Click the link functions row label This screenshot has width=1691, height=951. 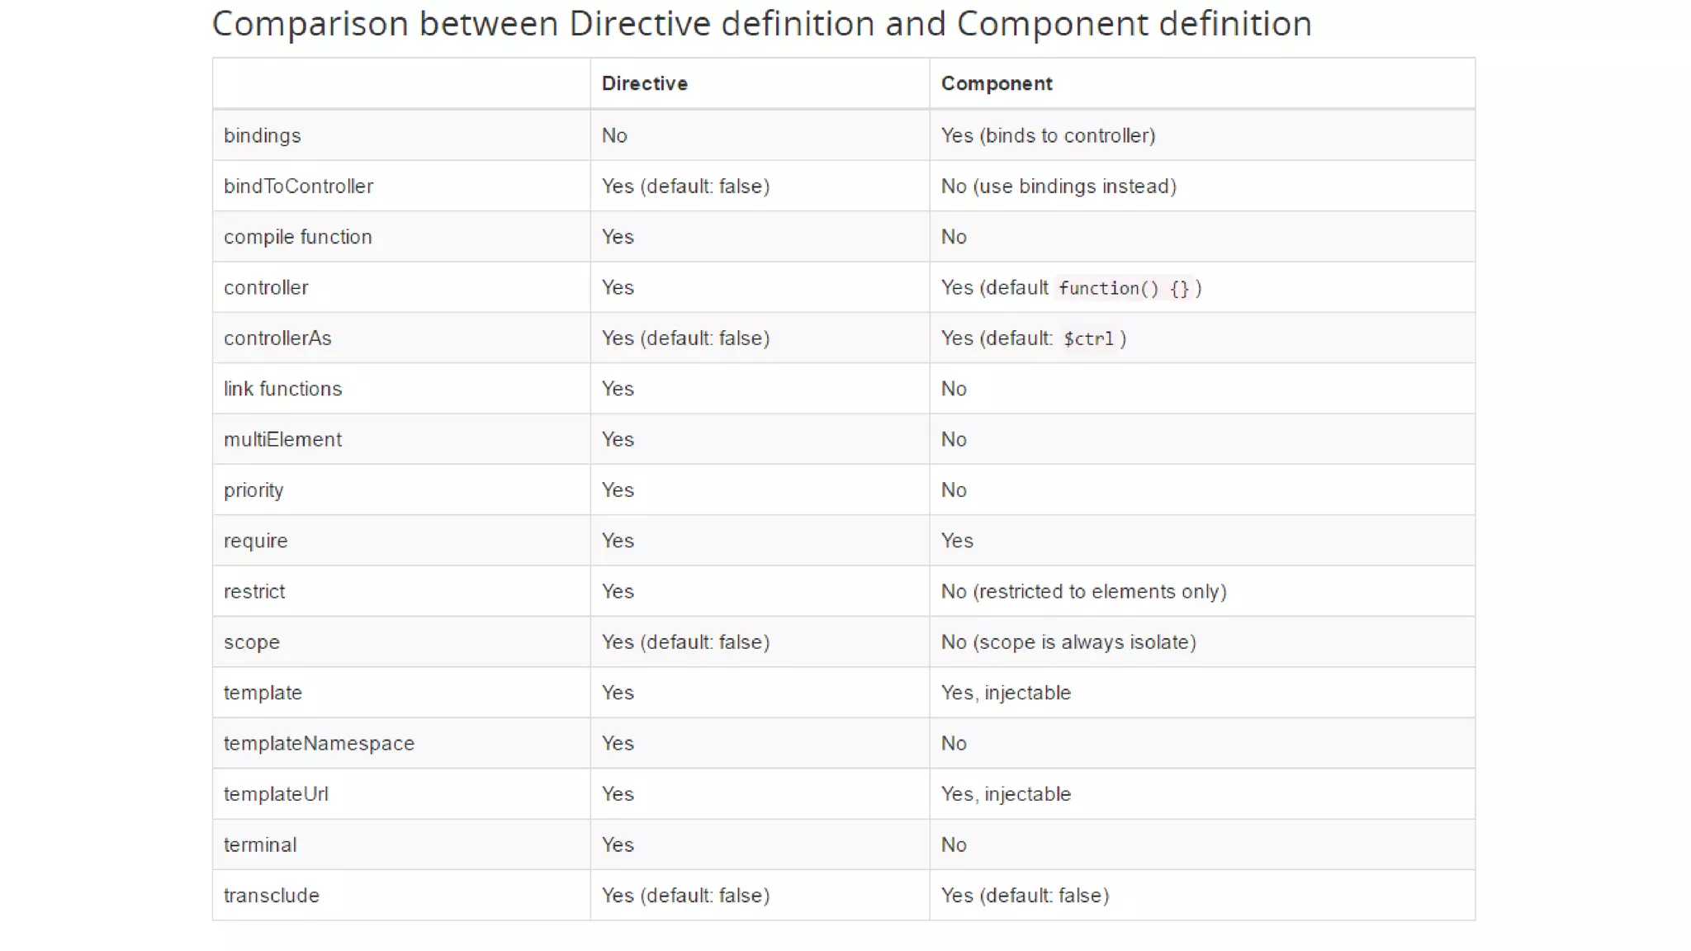point(282,389)
